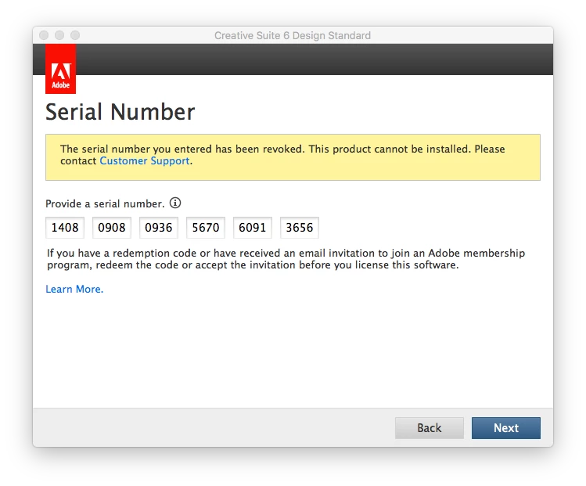Click the 'Provide a serial number.' label

105,203
